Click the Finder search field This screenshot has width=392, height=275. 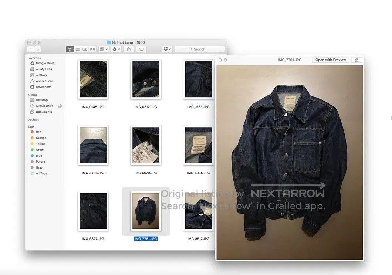199,49
